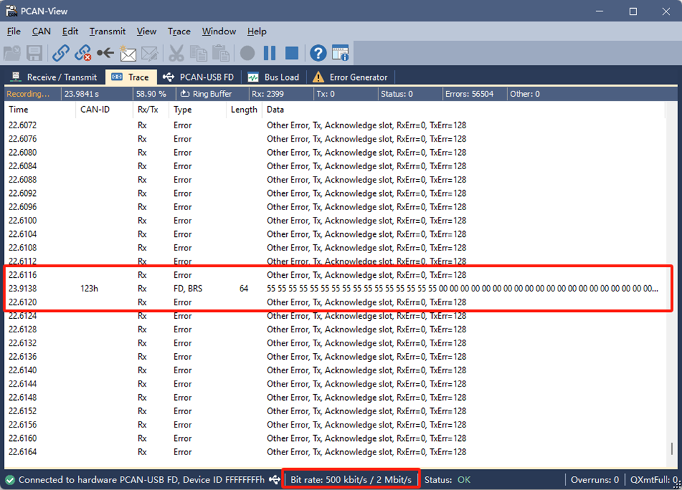Screen dimensions: 682x490
Task: Click the Paste clipboard icon
Action: [221, 54]
